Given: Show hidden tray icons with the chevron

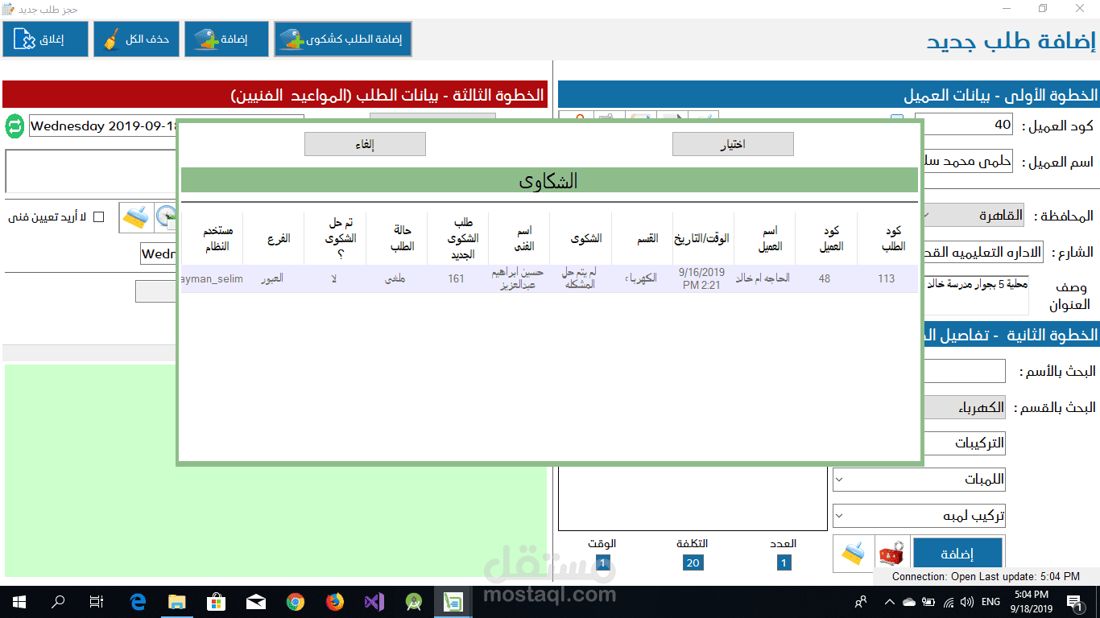Looking at the screenshot, I should click(x=889, y=602).
